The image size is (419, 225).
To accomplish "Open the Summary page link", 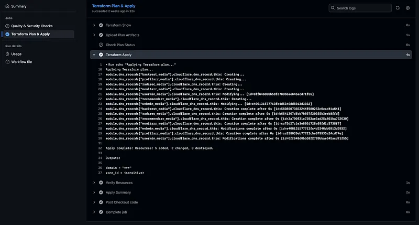I will 19,6.
